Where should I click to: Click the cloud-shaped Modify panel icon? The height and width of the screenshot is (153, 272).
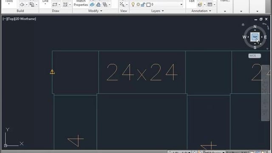tap(99, 5)
